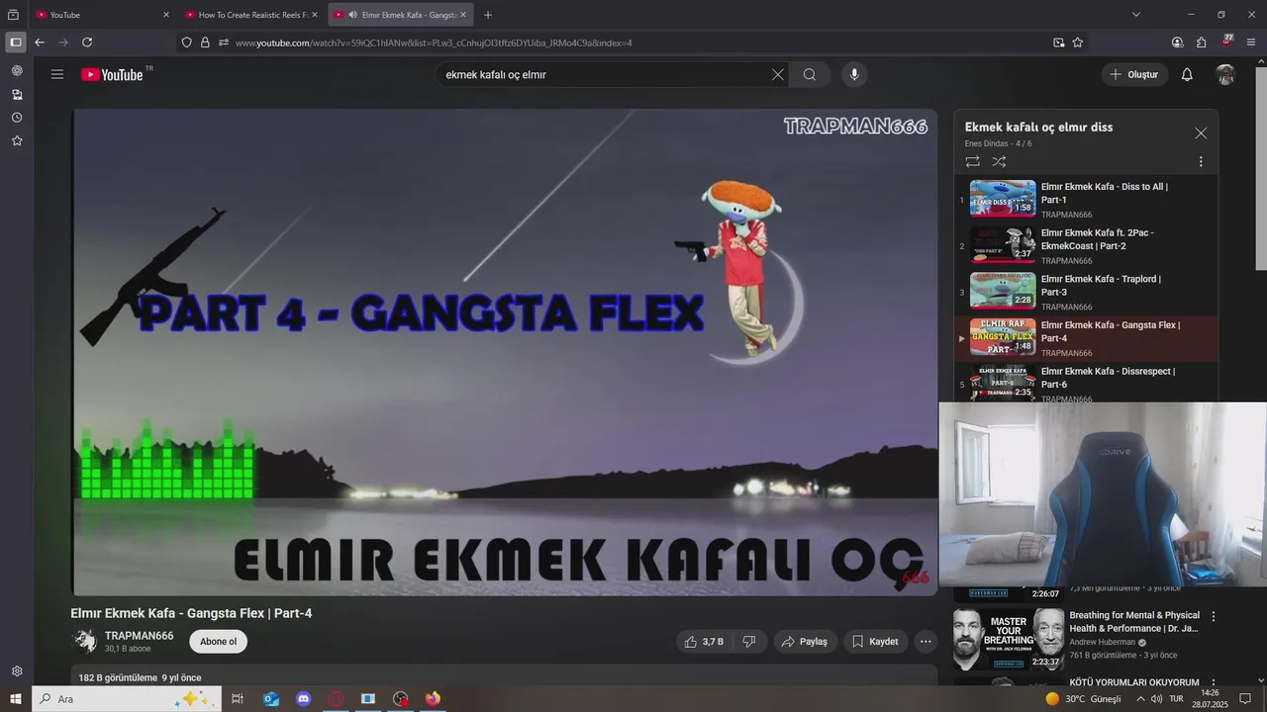Open options for Breathing video

pos(1214,616)
